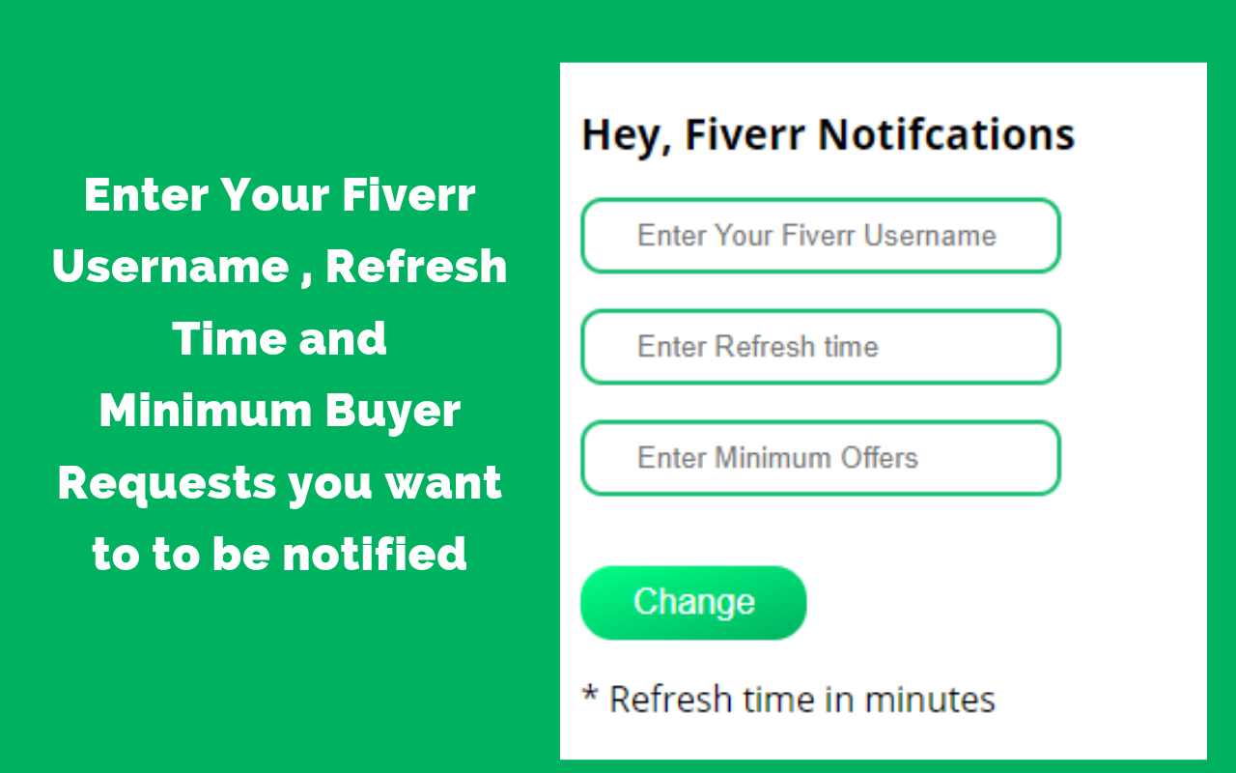Viewport: 1236px width, 773px height.
Task: Click the instructional text on the green background
Action: 280,374
